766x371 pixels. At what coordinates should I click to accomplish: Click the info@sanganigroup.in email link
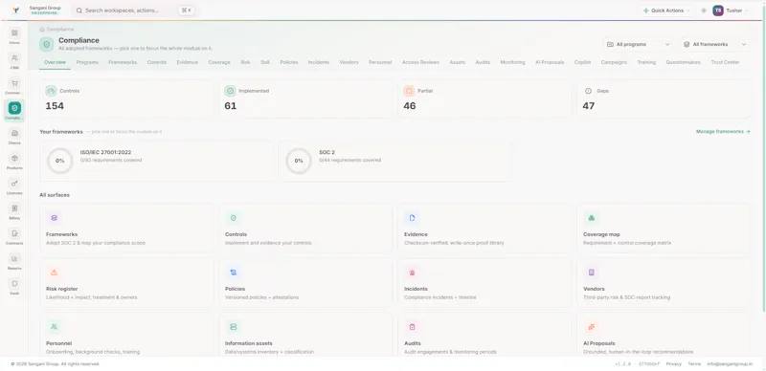pos(730,363)
